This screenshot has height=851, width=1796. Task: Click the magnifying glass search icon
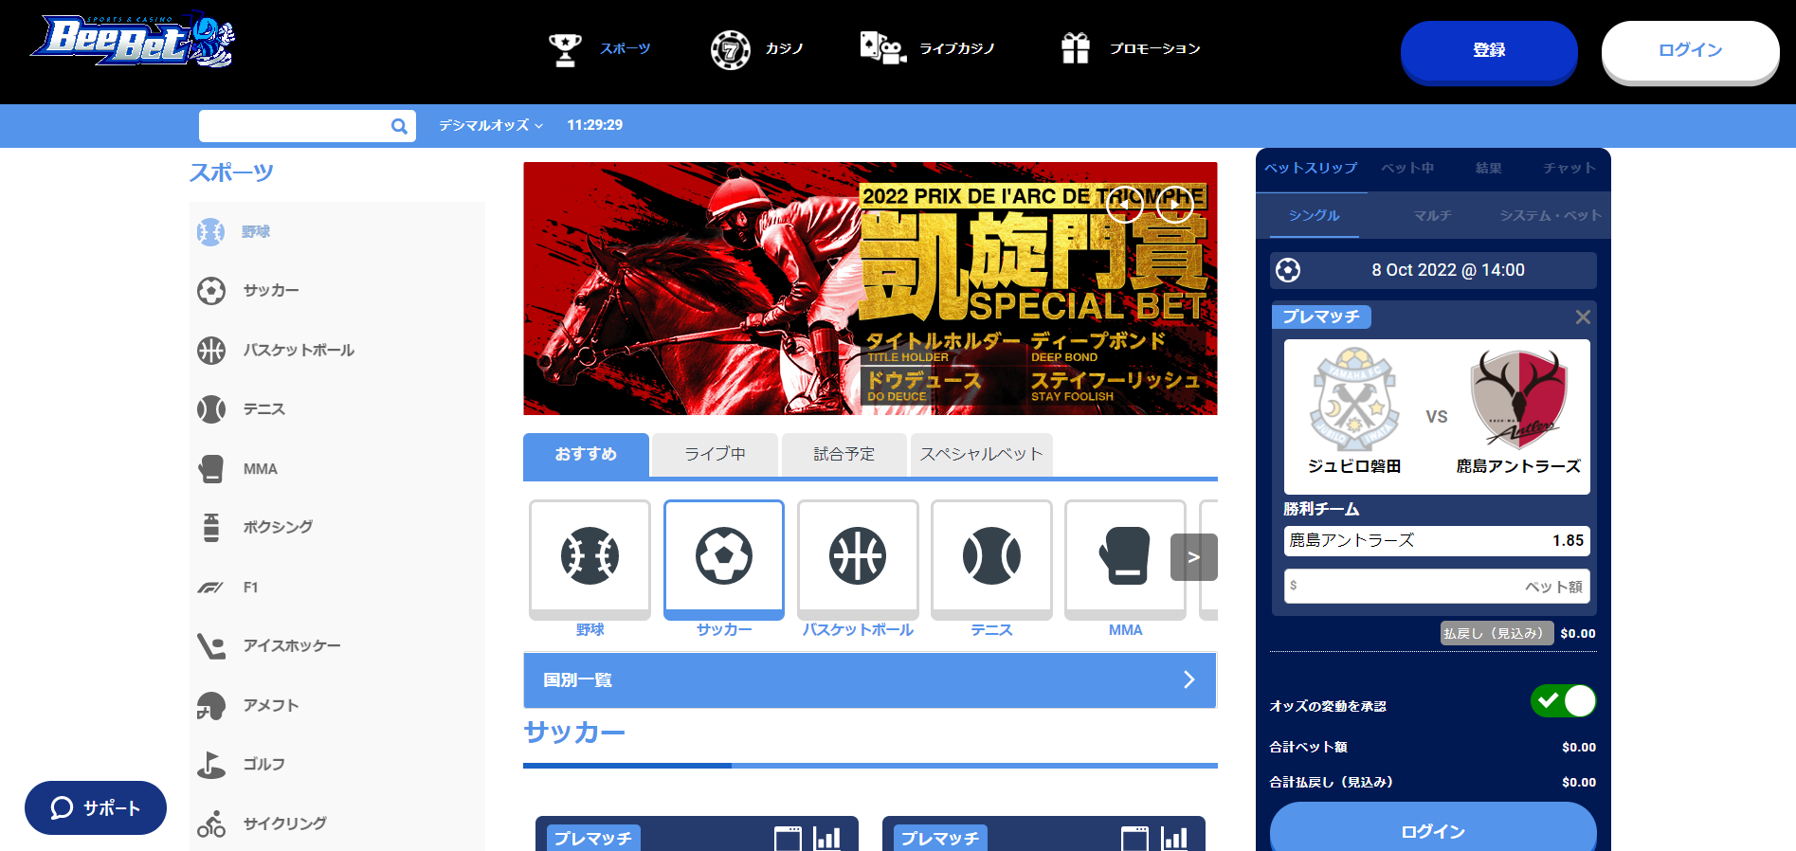click(x=399, y=126)
